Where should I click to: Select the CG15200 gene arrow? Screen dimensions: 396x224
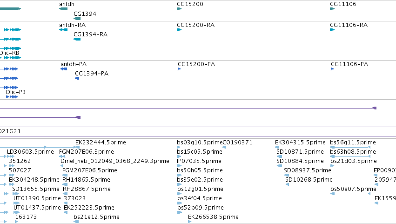(179, 9)
